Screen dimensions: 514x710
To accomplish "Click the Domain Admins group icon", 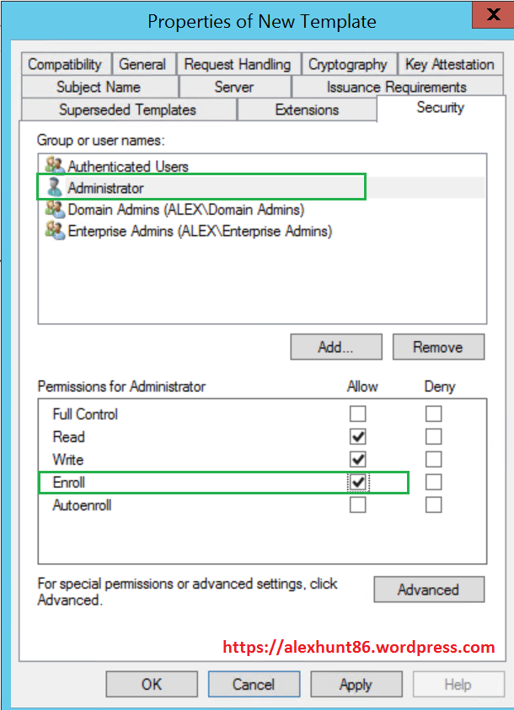I will (55, 209).
